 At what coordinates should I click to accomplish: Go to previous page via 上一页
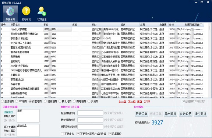tap(123, 101)
